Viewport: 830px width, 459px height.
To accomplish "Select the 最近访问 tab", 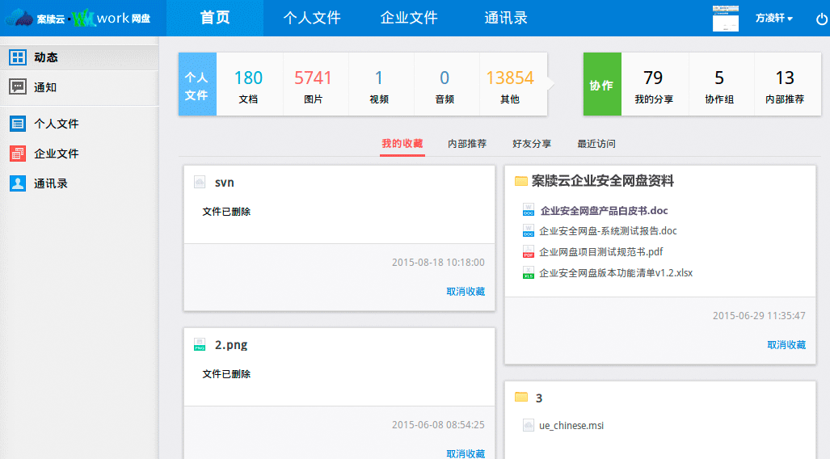I will click(x=596, y=144).
